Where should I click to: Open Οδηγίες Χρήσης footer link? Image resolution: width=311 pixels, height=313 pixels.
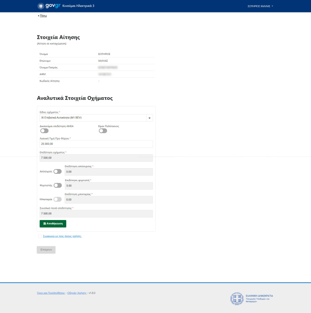coord(77,293)
